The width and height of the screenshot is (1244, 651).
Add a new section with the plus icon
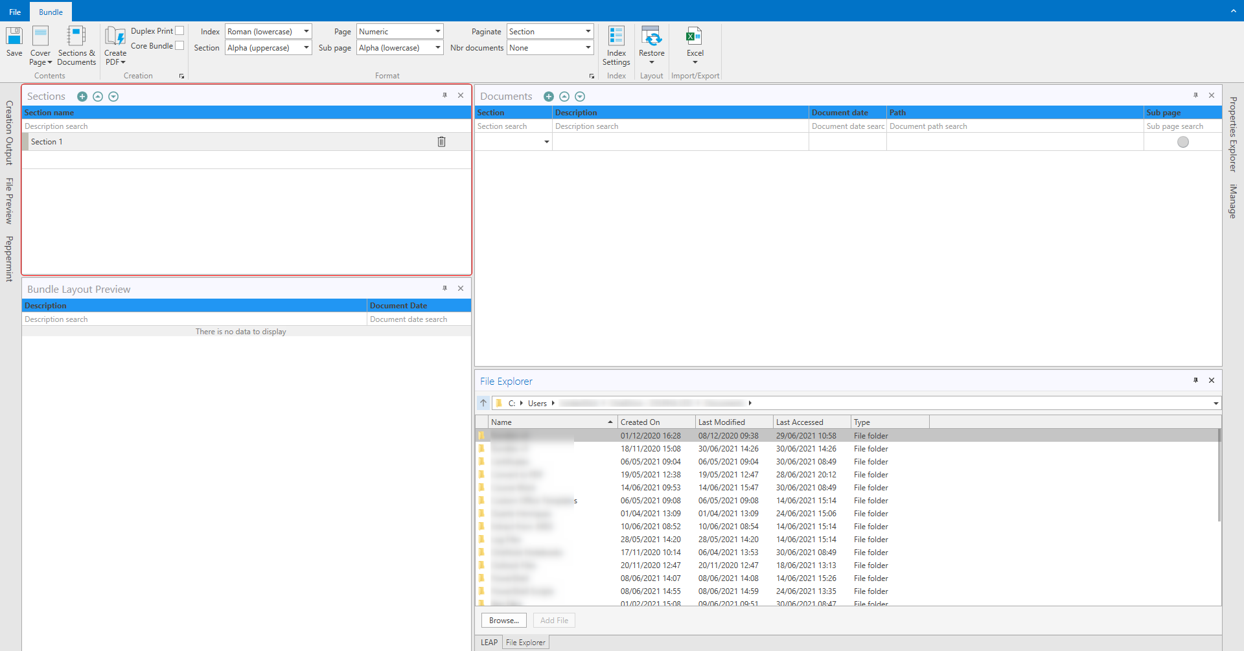click(82, 97)
